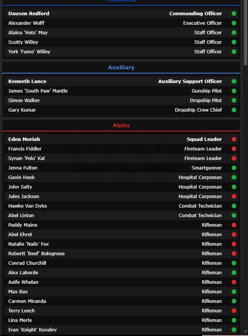Open Ivan 'Knight' Kovalev's row
Image resolution: width=248 pixels, height=336 pixels.
[x=33, y=330]
